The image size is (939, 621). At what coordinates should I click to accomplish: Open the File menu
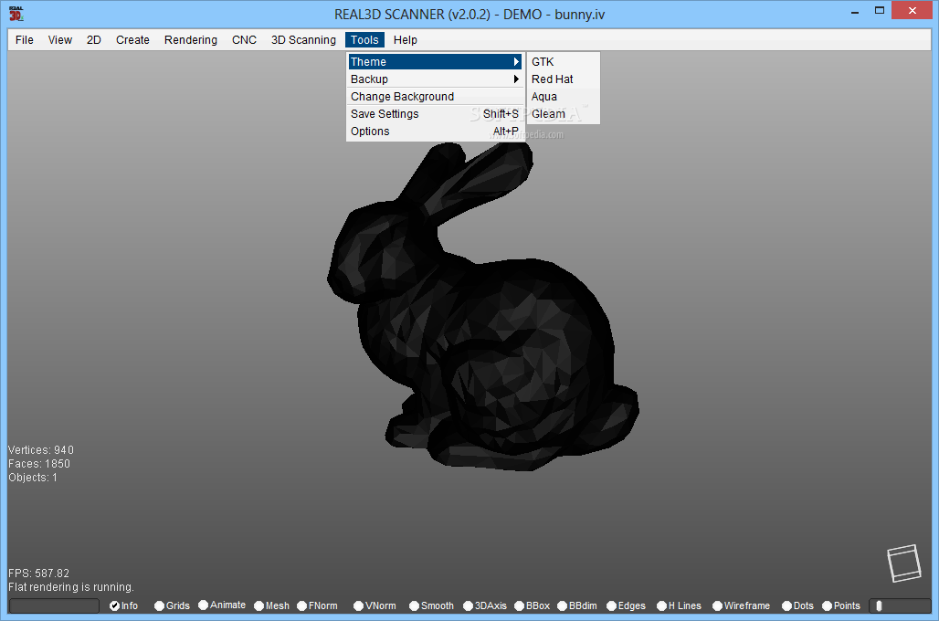click(x=25, y=40)
